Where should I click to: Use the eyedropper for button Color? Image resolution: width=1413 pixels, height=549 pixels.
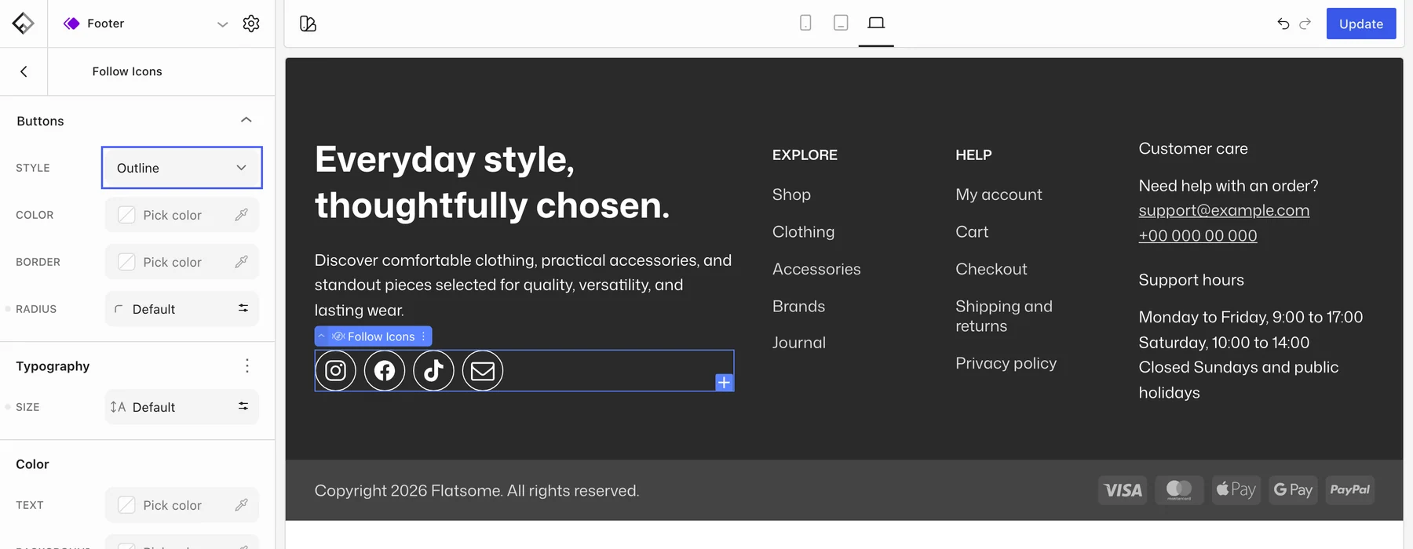click(242, 215)
